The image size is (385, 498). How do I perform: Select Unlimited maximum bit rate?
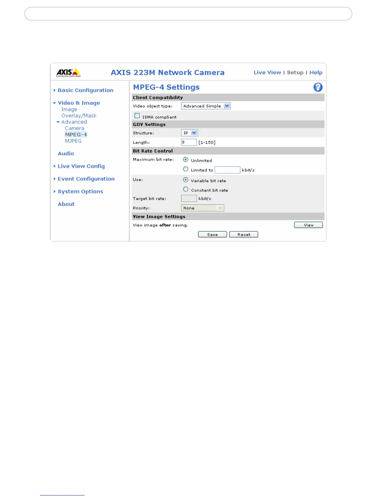(x=186, y=160)
